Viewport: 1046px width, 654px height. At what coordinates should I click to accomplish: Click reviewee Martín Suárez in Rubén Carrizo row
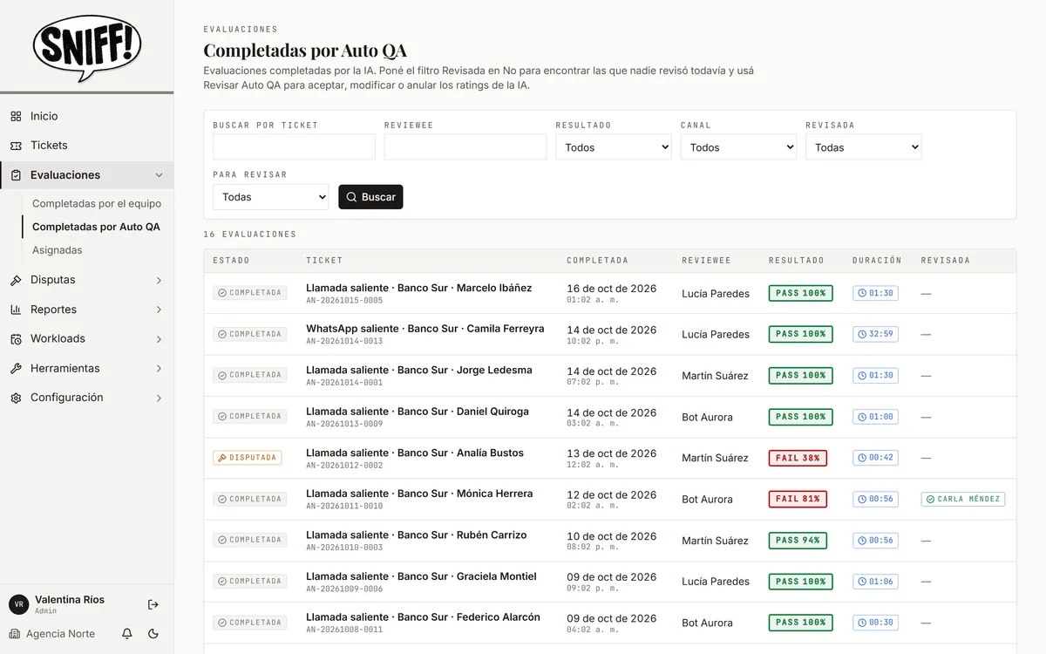(715, 541)
